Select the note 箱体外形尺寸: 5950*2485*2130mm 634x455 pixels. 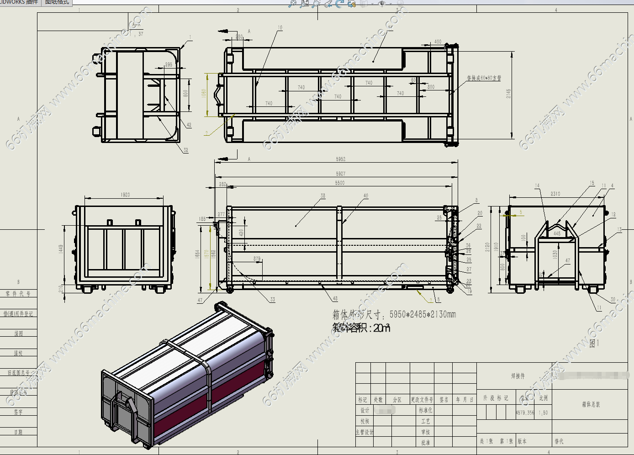click(x=394, y=314)
